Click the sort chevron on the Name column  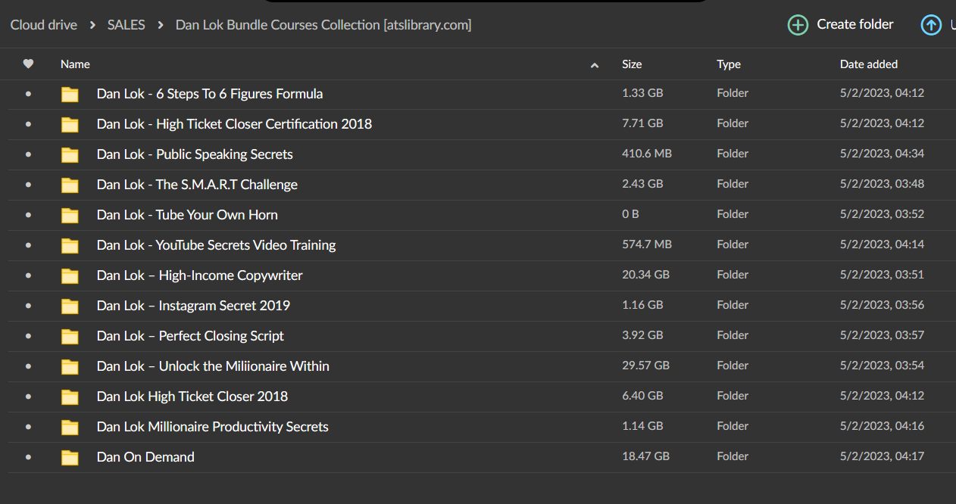click(595, 64)
